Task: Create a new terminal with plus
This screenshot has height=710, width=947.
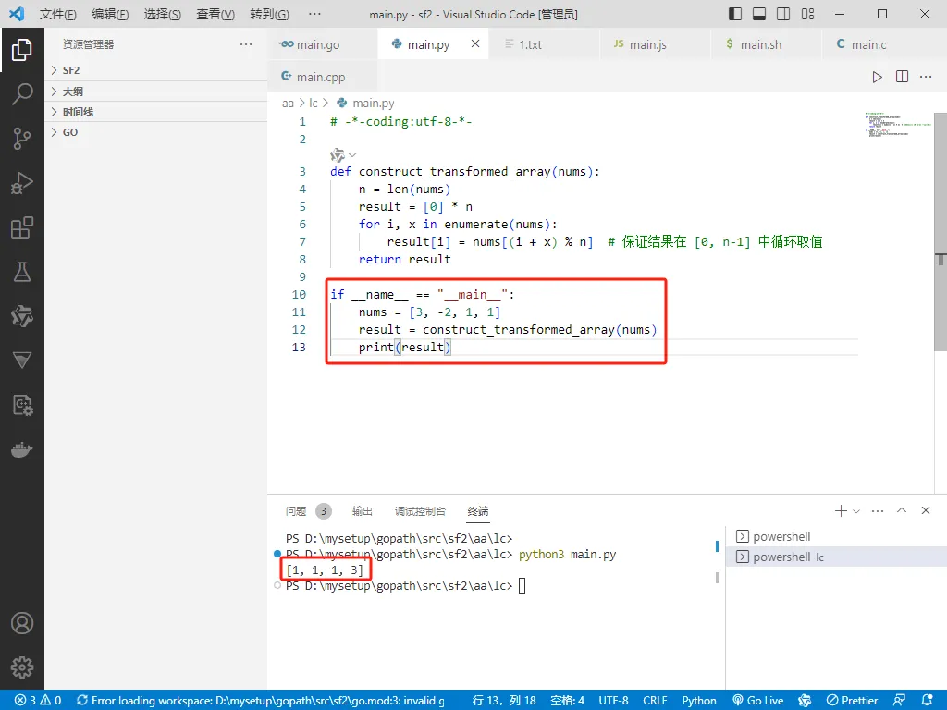Action: point(840,510)
